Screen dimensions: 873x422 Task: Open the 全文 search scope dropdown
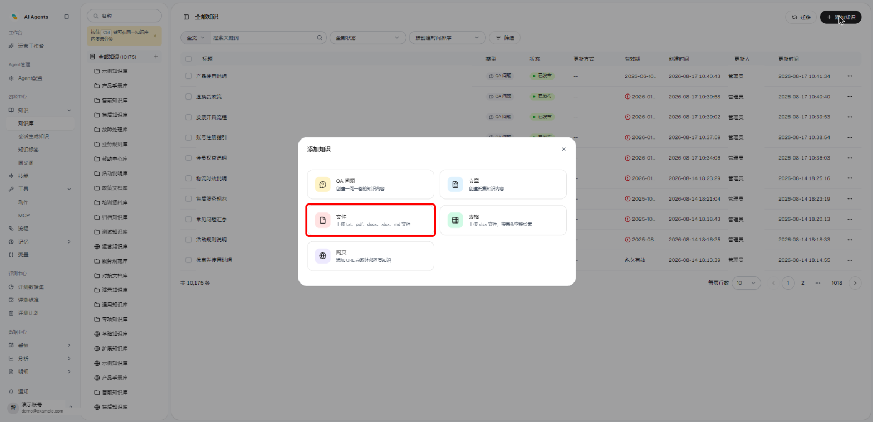195,38
